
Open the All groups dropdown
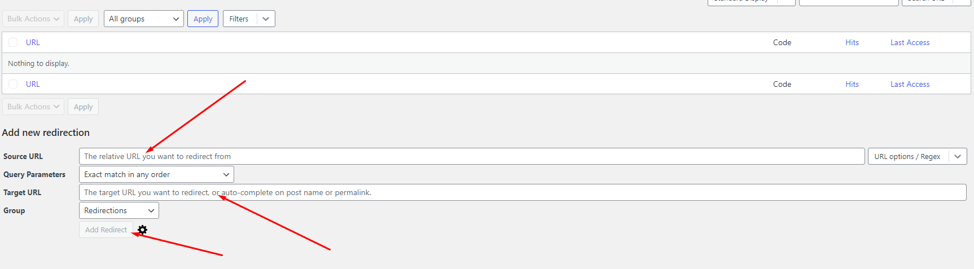coord(143,19)
